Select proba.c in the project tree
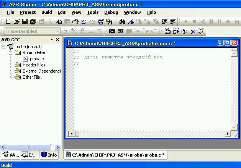This screenshot has height=168, width=241. (37, 59)
